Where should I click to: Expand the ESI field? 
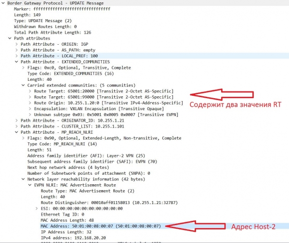pos(37,208)
